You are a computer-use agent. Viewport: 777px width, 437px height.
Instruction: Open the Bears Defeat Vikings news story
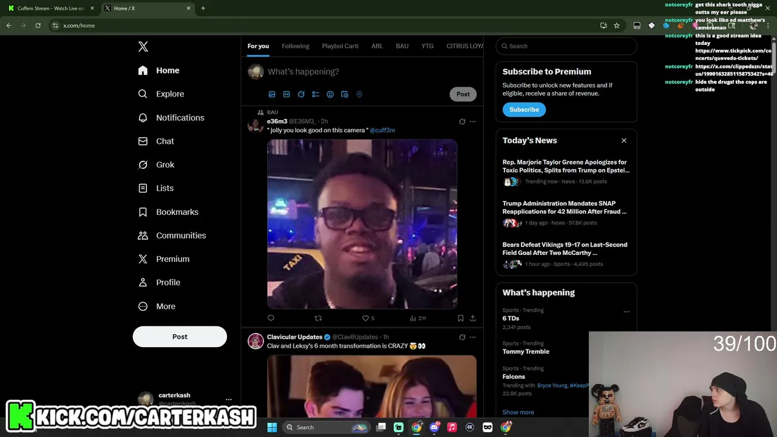click(566, 256)
